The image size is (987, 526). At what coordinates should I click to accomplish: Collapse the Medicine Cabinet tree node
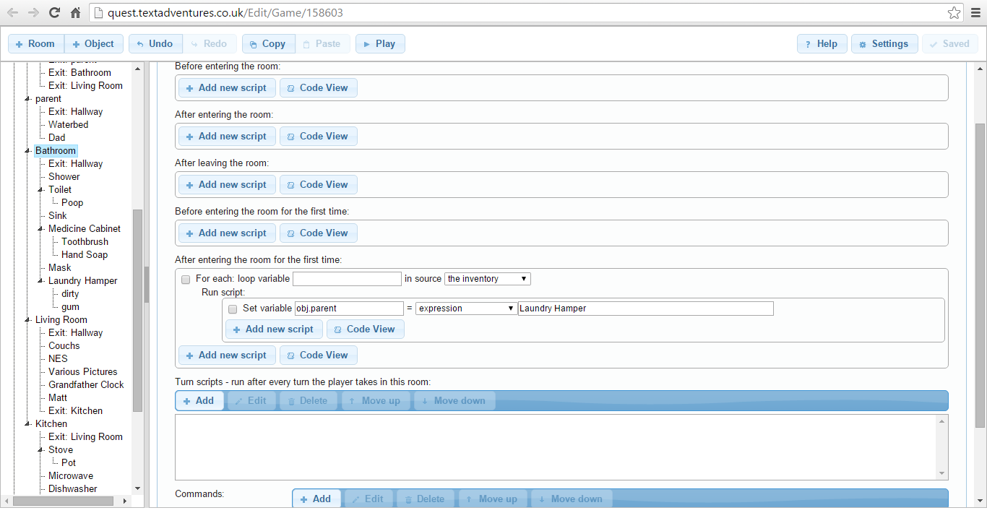coord(41,229)
